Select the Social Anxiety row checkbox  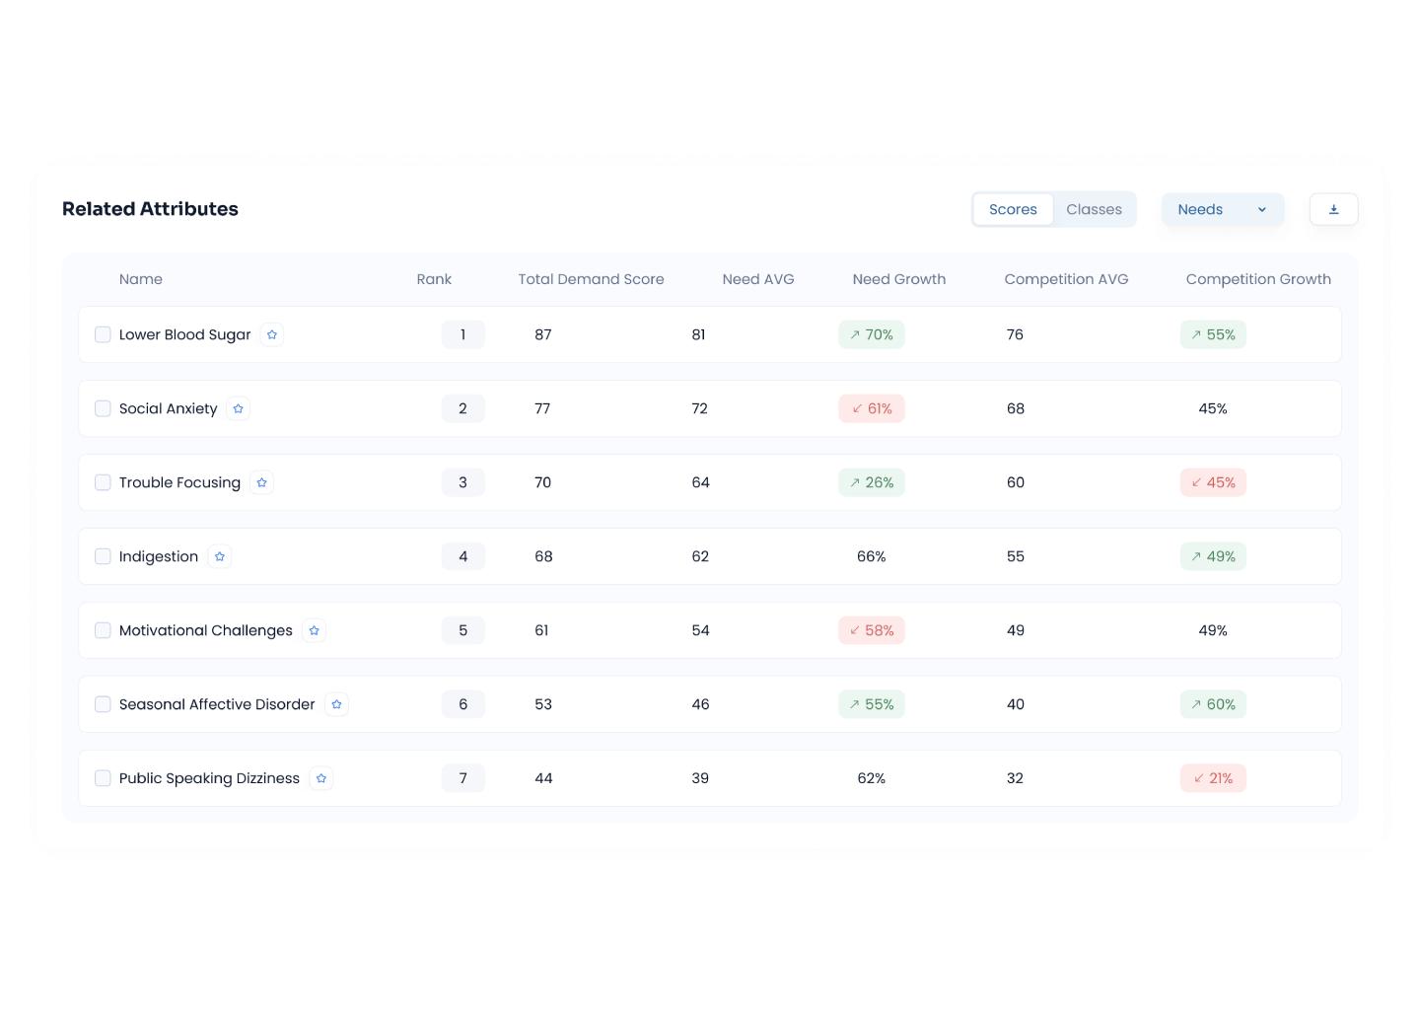point(103,408)
